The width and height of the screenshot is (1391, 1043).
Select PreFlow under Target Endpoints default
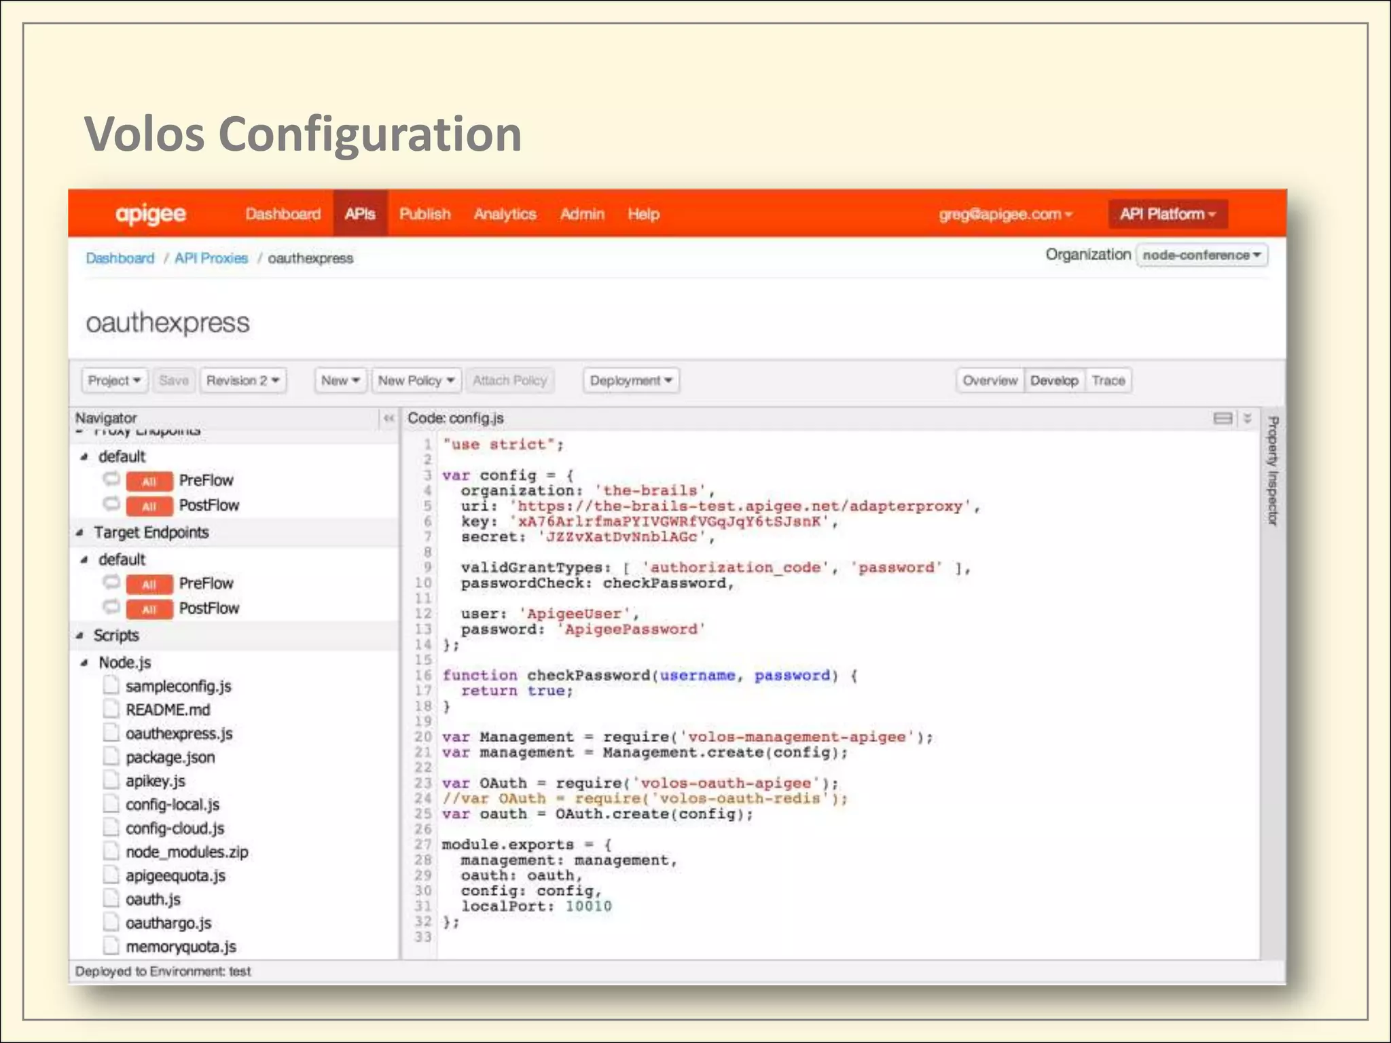coord(206,583)
